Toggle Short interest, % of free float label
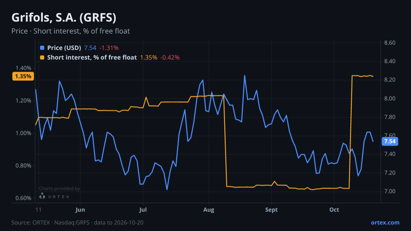 (92, 57)
